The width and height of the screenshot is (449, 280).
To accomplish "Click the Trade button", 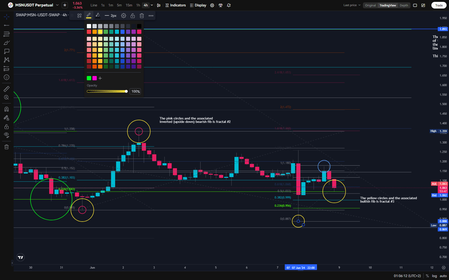I will coord(439,5).
